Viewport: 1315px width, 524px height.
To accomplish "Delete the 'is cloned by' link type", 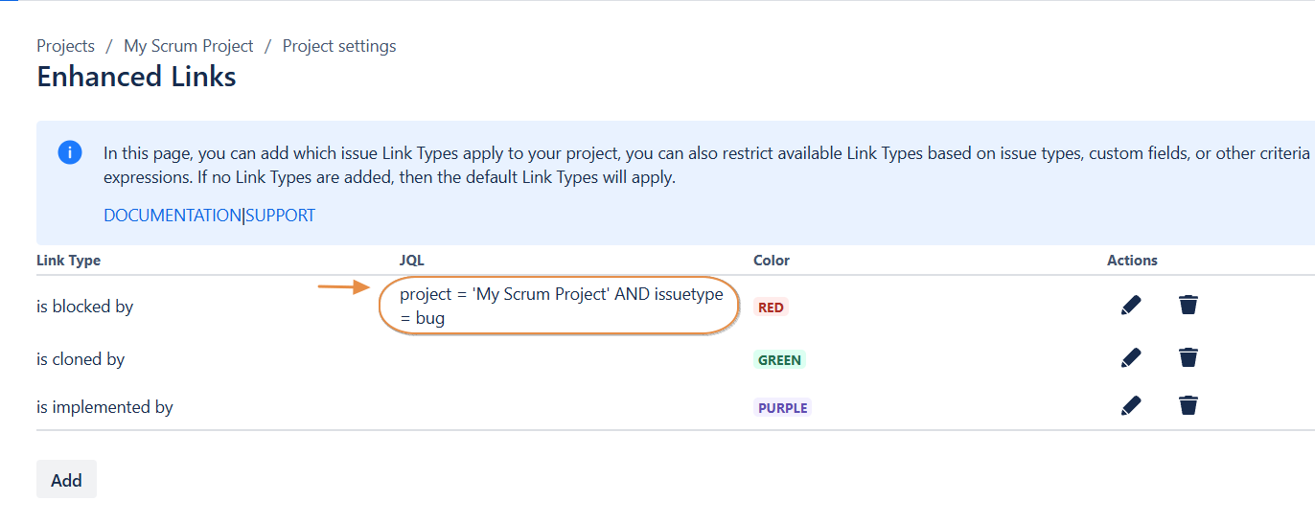I will [x=1188, y=358].
